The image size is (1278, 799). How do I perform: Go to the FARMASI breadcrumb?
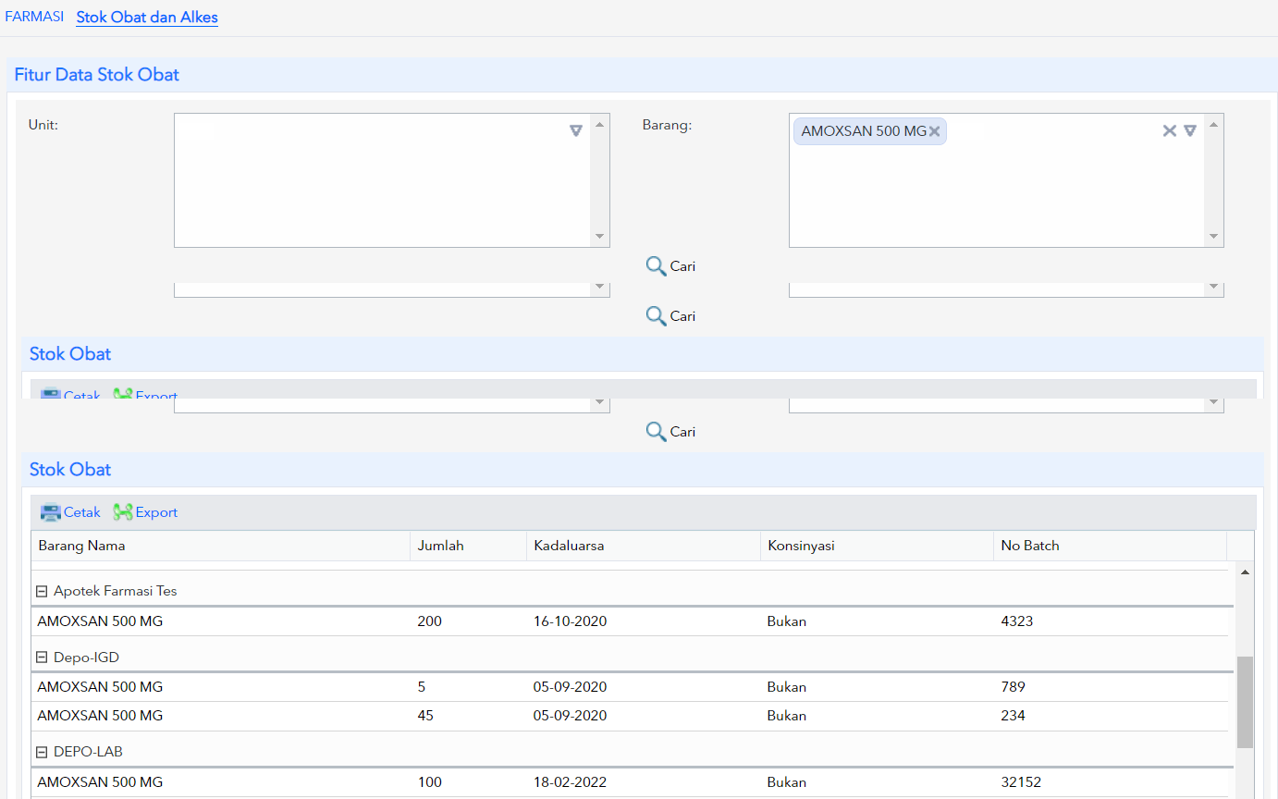[34, 17]
